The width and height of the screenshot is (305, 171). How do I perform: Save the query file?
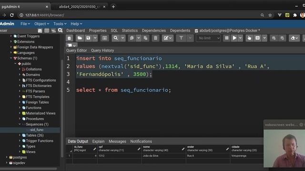click(88, 38)
